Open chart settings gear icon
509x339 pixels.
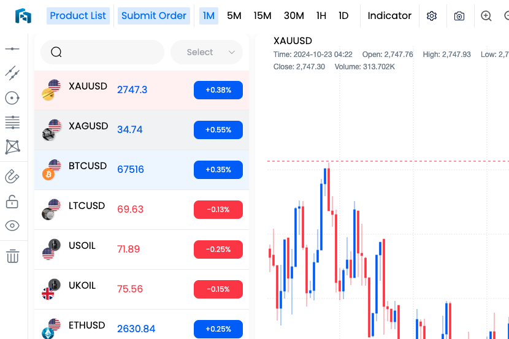click(432, 16)
